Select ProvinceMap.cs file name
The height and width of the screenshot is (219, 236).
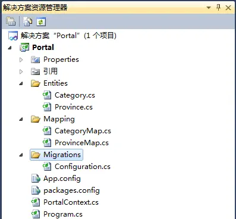[x=81, y=143]
